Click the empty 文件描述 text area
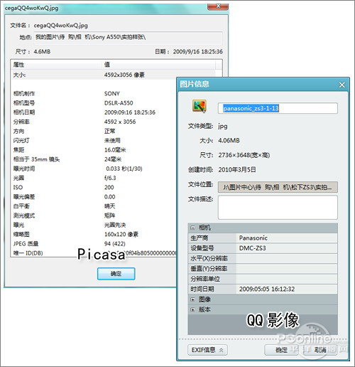The width and height of the screenshot is (355, 367). pos(278,208)
